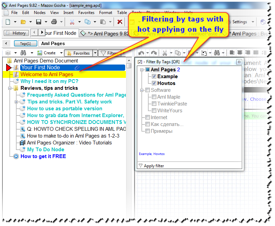The height and width of the screenshot is (226, 275).
Task: Uncheck the Howtos tag checkbox
Action: pyautogui.click(x=154, y=83)
